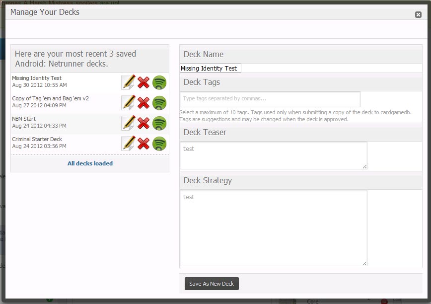Click the 'Aug 24 2012 04:33 PM' timestamp

39,126
